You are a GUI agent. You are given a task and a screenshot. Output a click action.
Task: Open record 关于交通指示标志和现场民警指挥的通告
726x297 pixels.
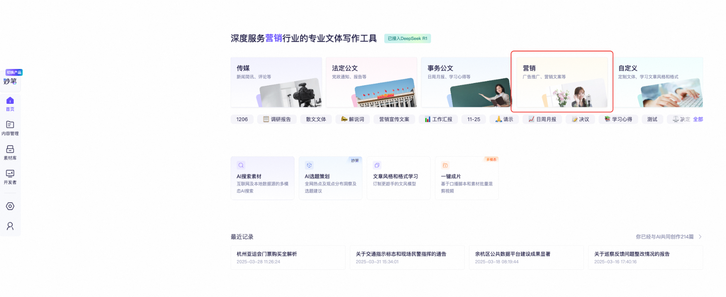pos(407,257)
